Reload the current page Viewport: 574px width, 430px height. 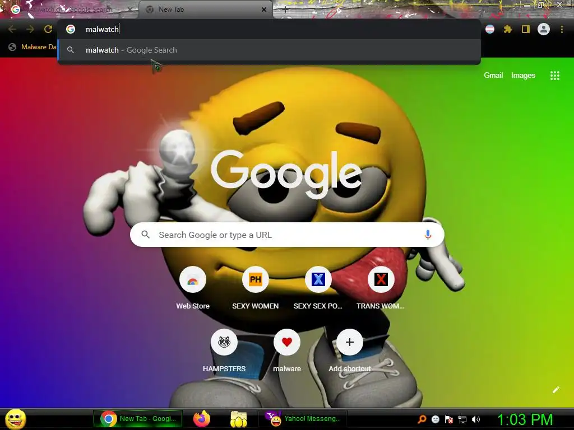click(x=48, y=29)
